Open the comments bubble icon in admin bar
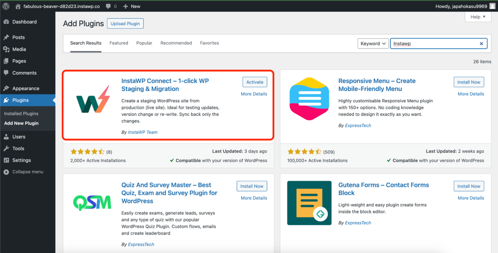Image resolution: width=498 pixels, height=253 pixels. point(108,6)
